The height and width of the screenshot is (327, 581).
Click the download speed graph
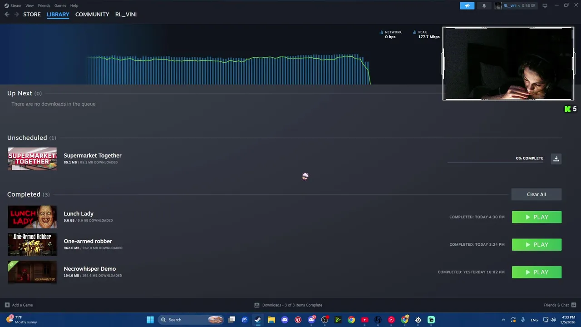[229, 69]
